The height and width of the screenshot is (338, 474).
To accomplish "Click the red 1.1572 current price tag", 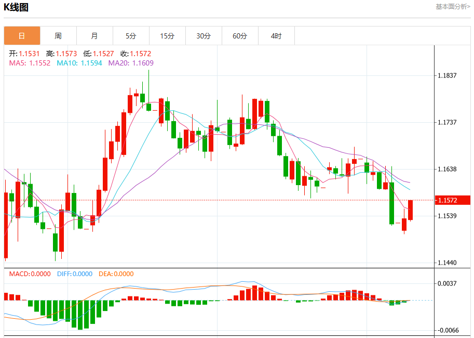I will coord(453,200).
